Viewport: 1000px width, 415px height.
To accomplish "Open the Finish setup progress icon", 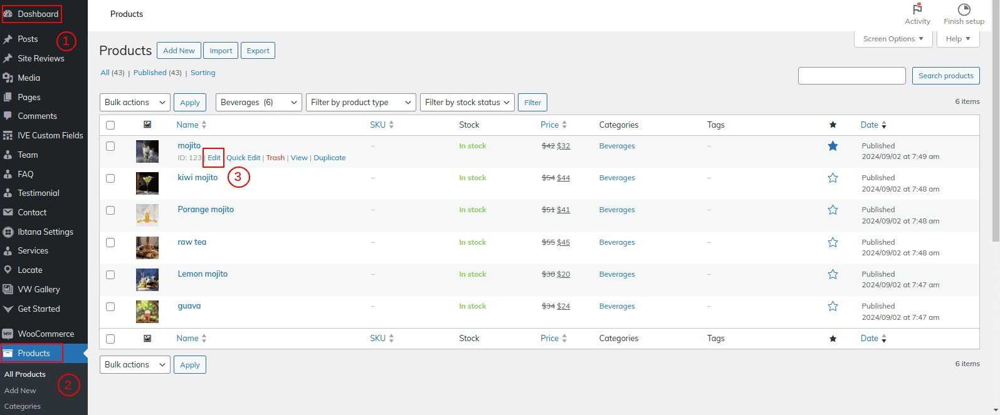I will 964,9.
